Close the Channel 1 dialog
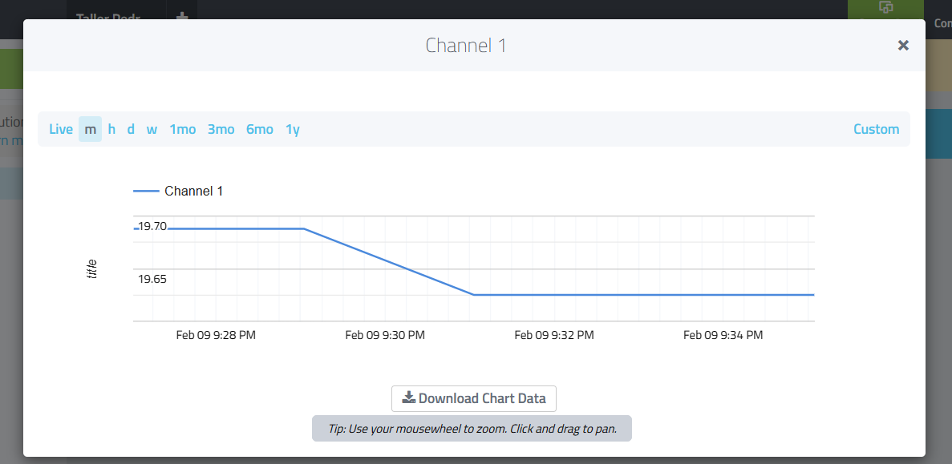 (903, 46)
